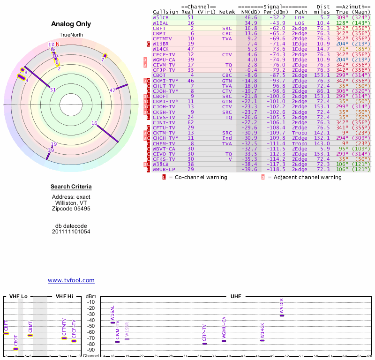Click the pink 'a' icon in the legend

coord(263,178)
